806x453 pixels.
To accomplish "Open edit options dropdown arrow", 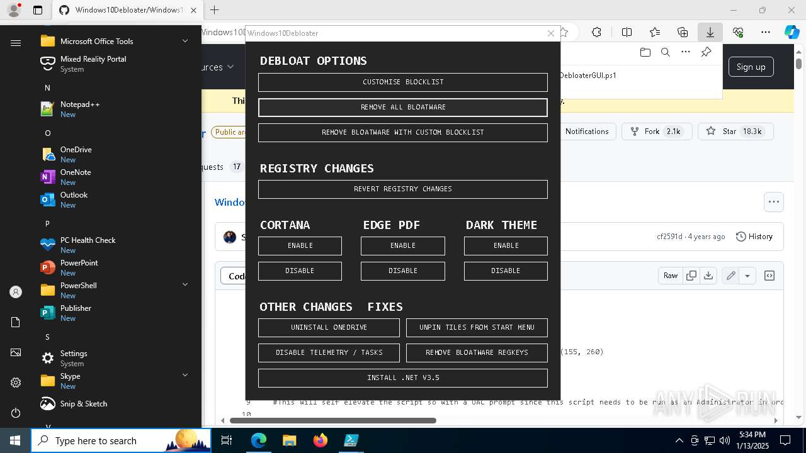I will [x=747, y=276].
